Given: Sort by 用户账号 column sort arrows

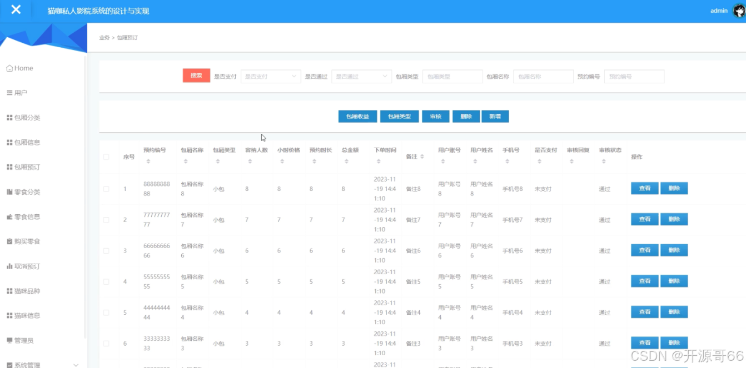Looking at the screenshot, I should coord(443,162).
